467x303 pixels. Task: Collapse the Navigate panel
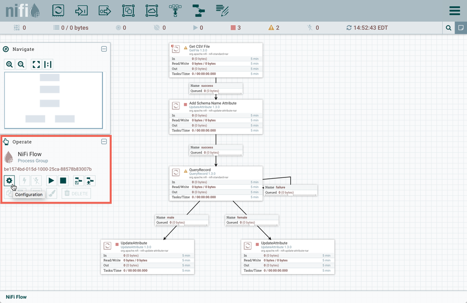103,49
